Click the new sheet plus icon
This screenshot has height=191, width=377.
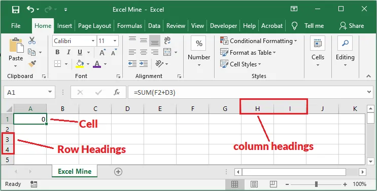(118, 172)
